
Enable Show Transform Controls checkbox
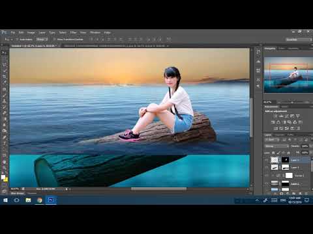click(x=54, y=40)
